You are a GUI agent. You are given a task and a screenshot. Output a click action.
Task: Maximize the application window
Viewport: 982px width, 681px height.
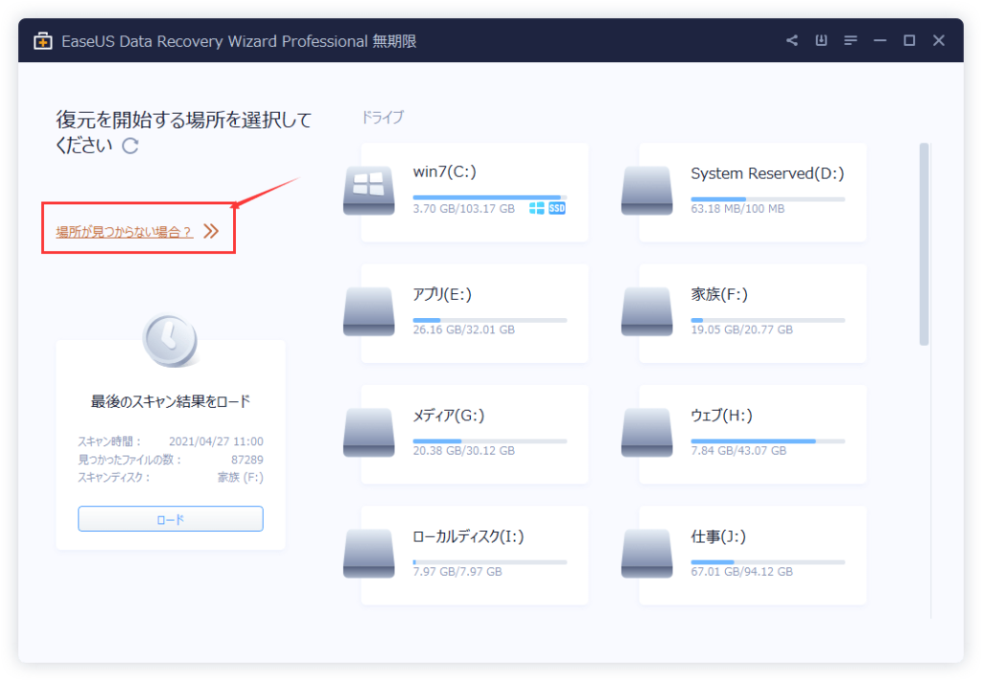pyautogui.click(x=909, y=40)
